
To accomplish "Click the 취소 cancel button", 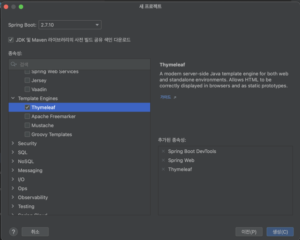I will tap(35, 232).
